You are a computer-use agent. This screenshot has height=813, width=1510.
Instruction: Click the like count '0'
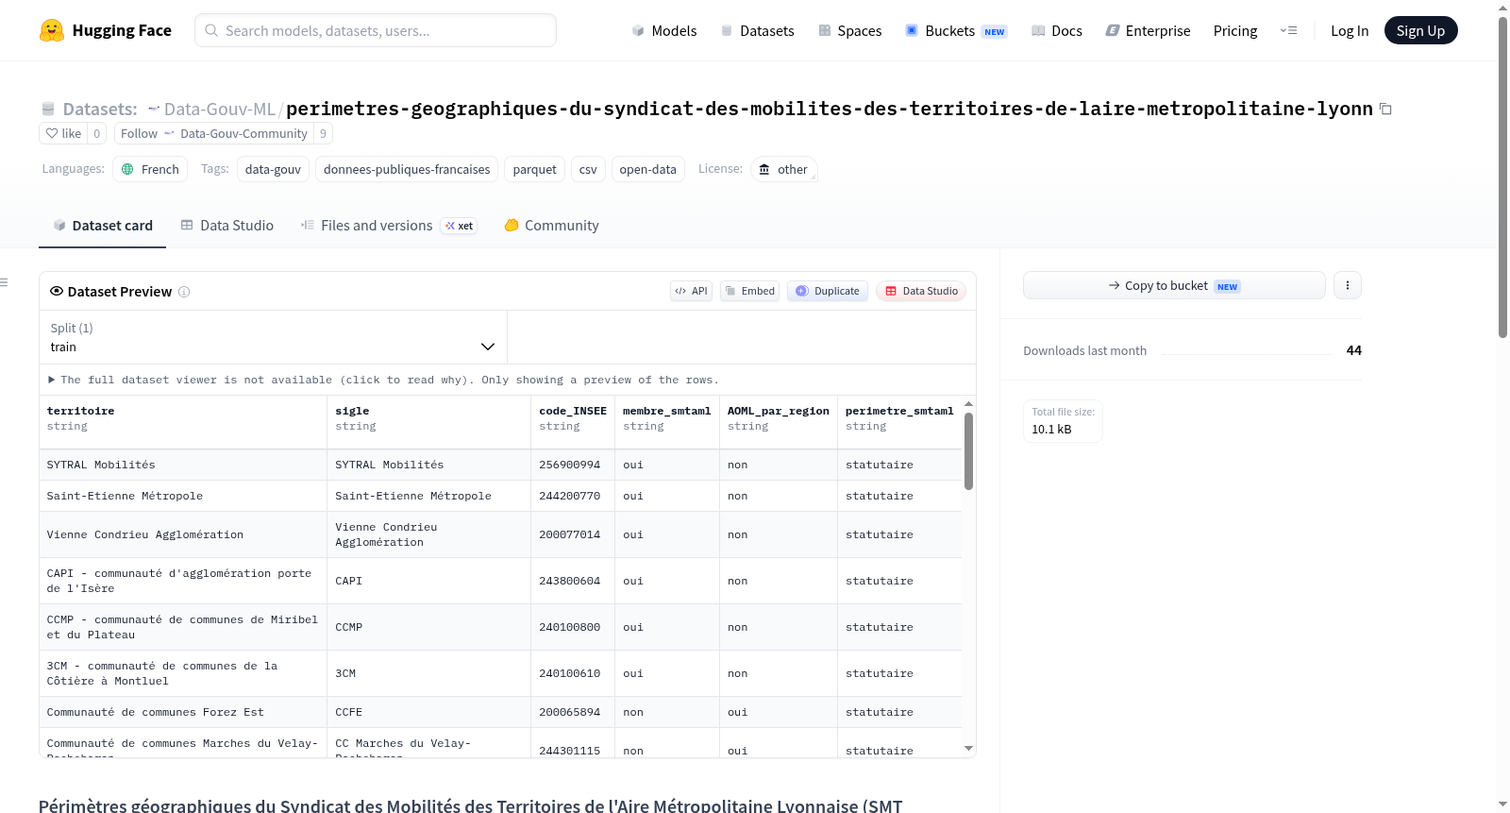96,133
